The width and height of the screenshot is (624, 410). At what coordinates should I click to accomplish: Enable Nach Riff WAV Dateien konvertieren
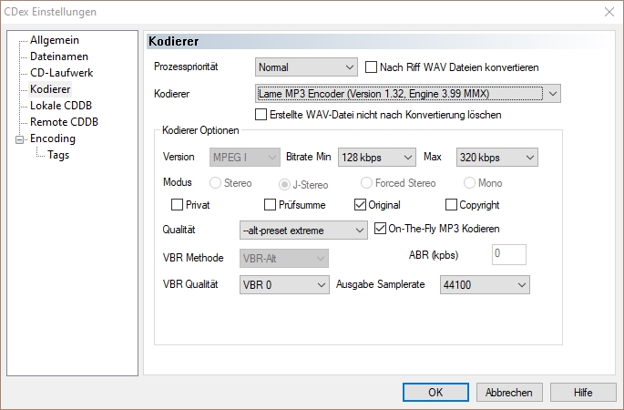point(372,67)
